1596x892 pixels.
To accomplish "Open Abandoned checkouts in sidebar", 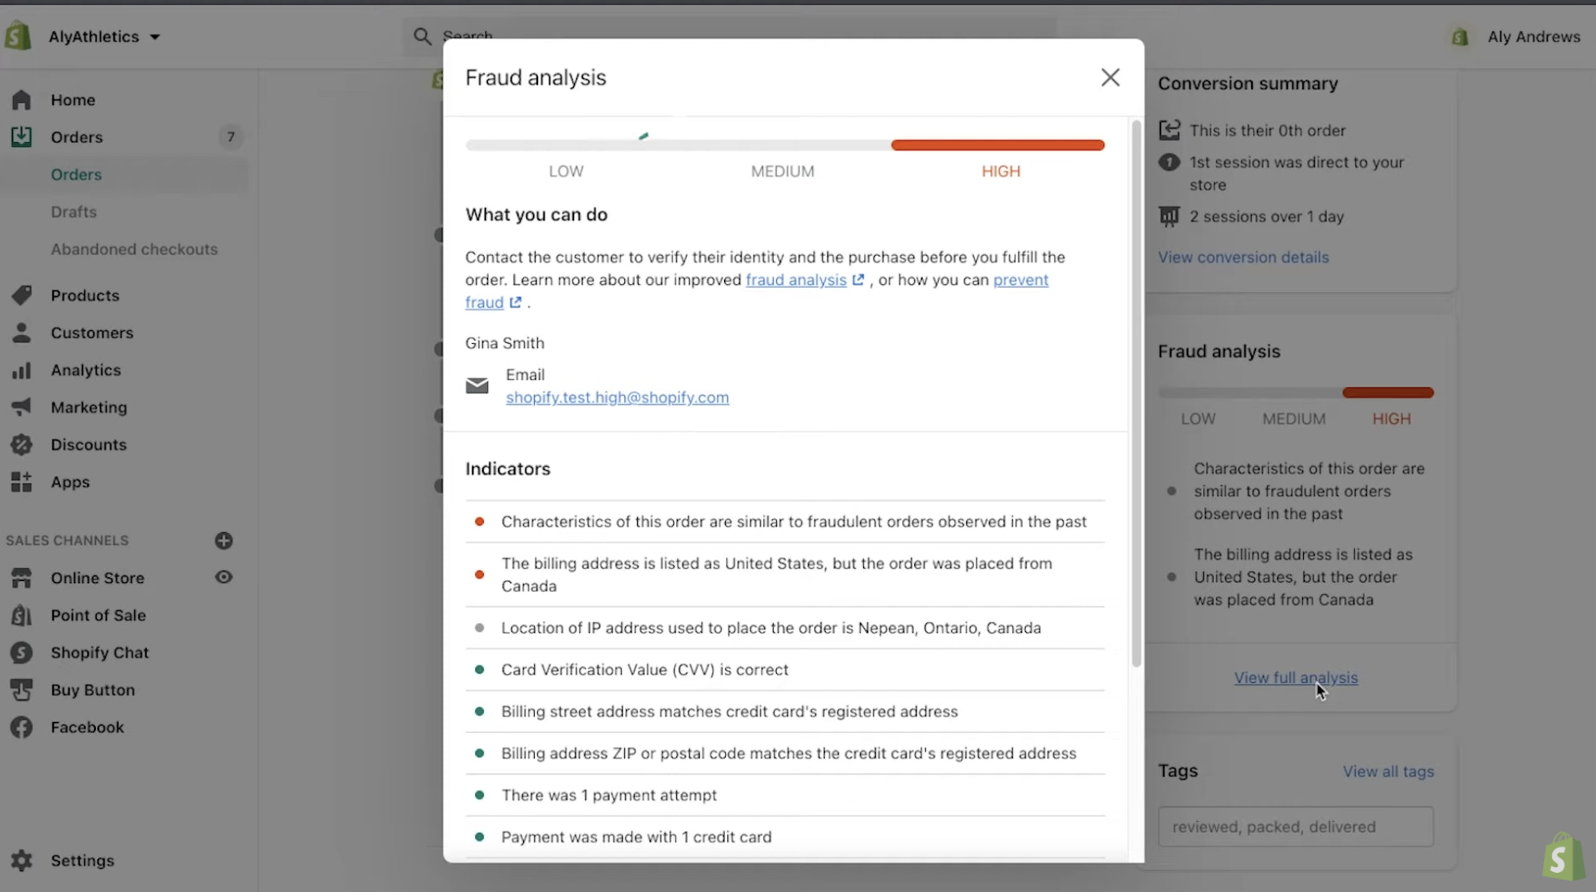I will coord(134,249).
